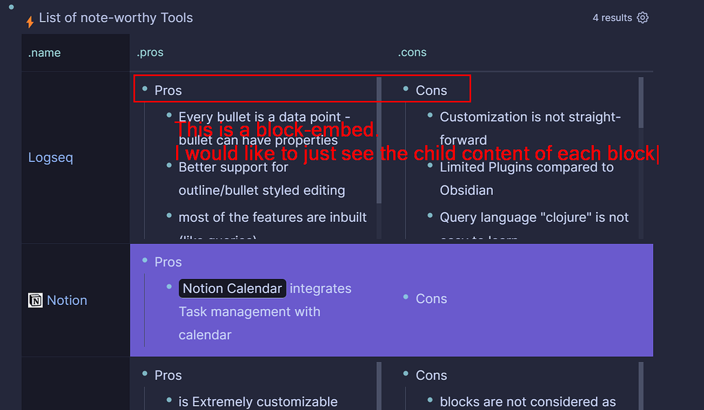Click the bullet beside 'Customization is not straight-forward'
704x410 pixels.
pos(430,117)
